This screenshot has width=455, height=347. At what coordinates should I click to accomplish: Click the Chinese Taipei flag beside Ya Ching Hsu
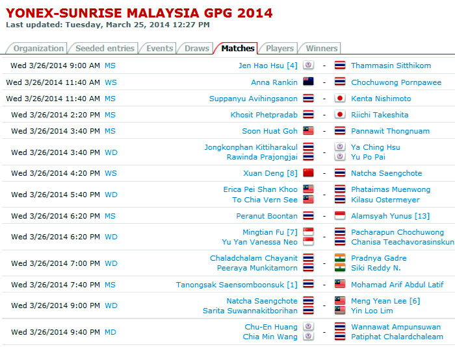(x=340, y=147)
